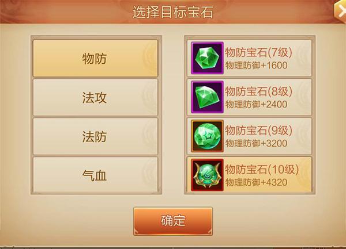This screenshot has width=346, height=249.
Task: Choose 物防宝石(8级) list entry
Action: [249, 97]
